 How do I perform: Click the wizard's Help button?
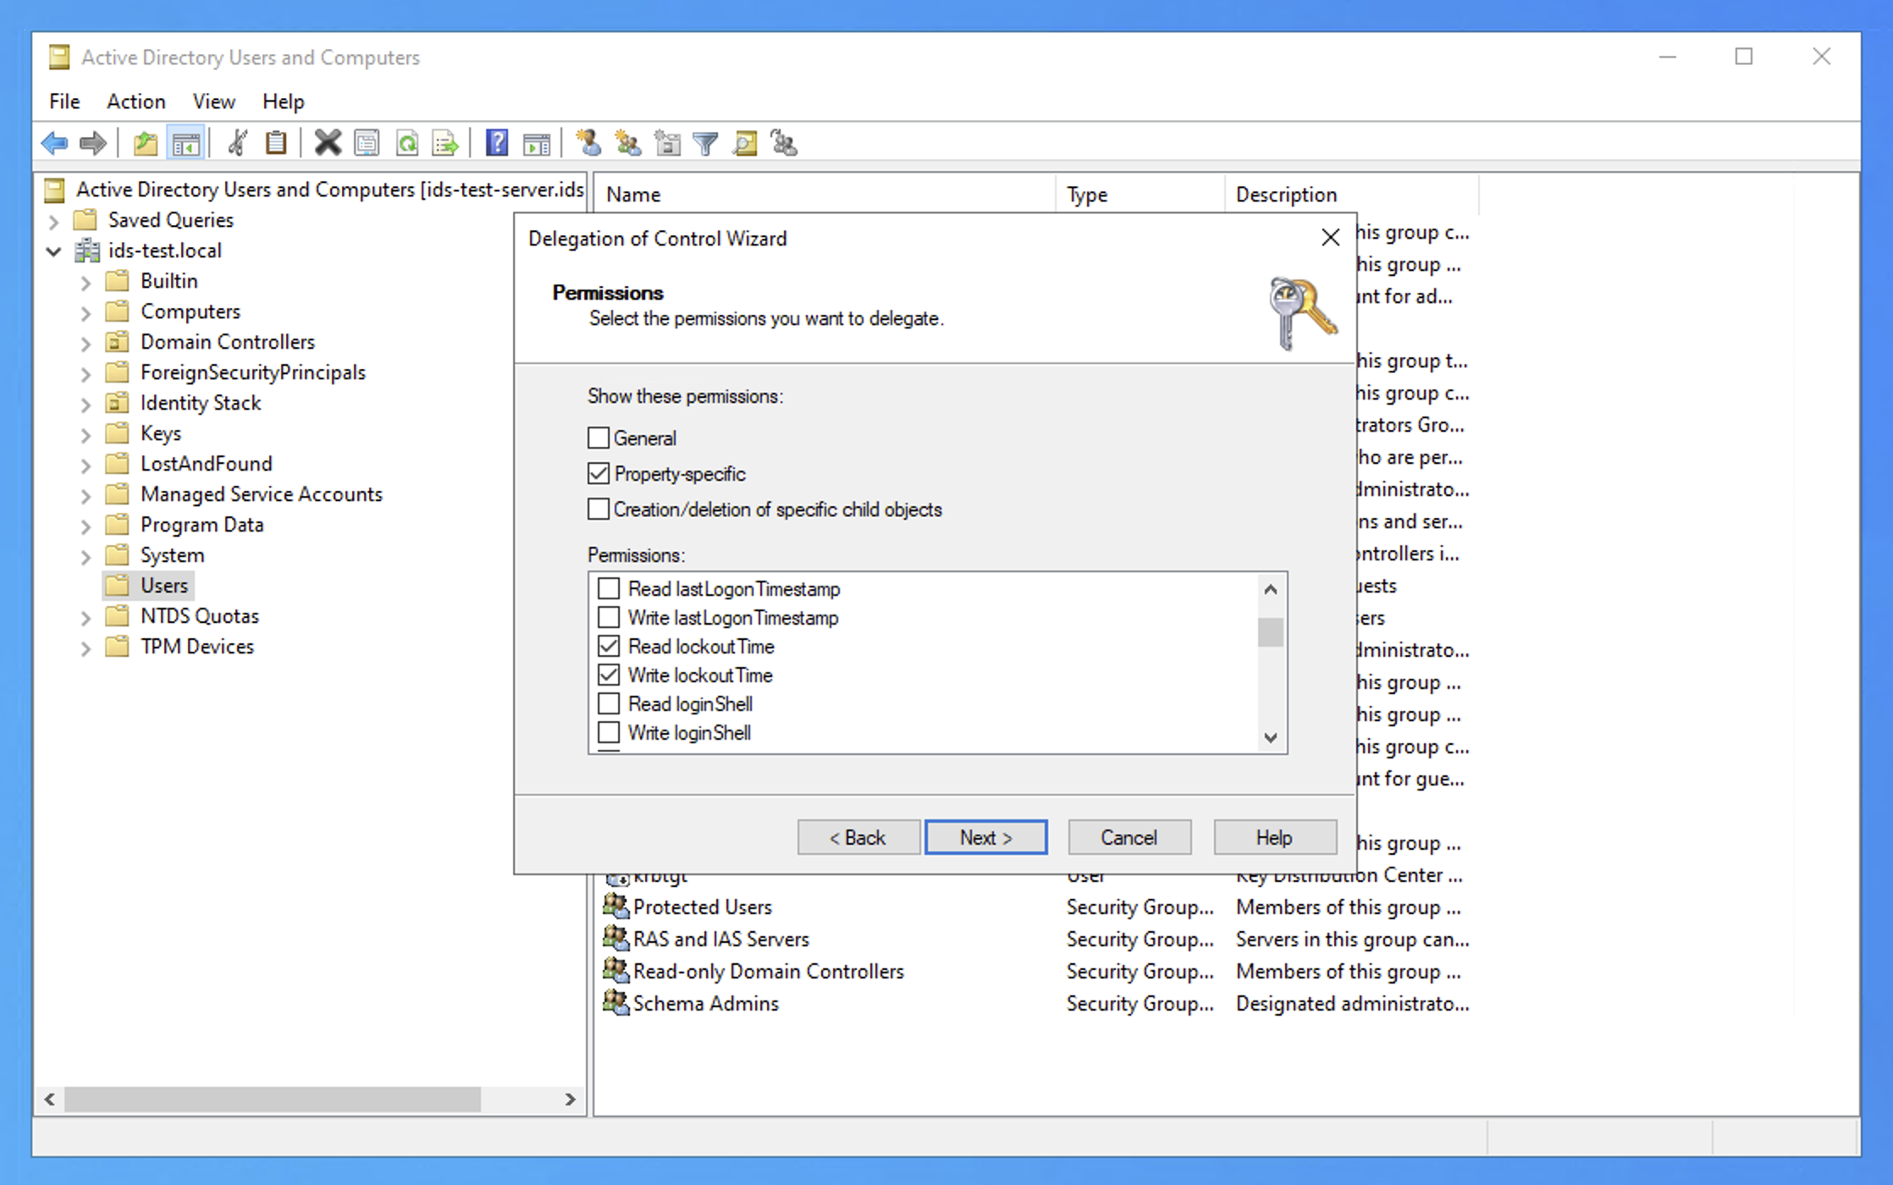click(x=1275, y=837)
